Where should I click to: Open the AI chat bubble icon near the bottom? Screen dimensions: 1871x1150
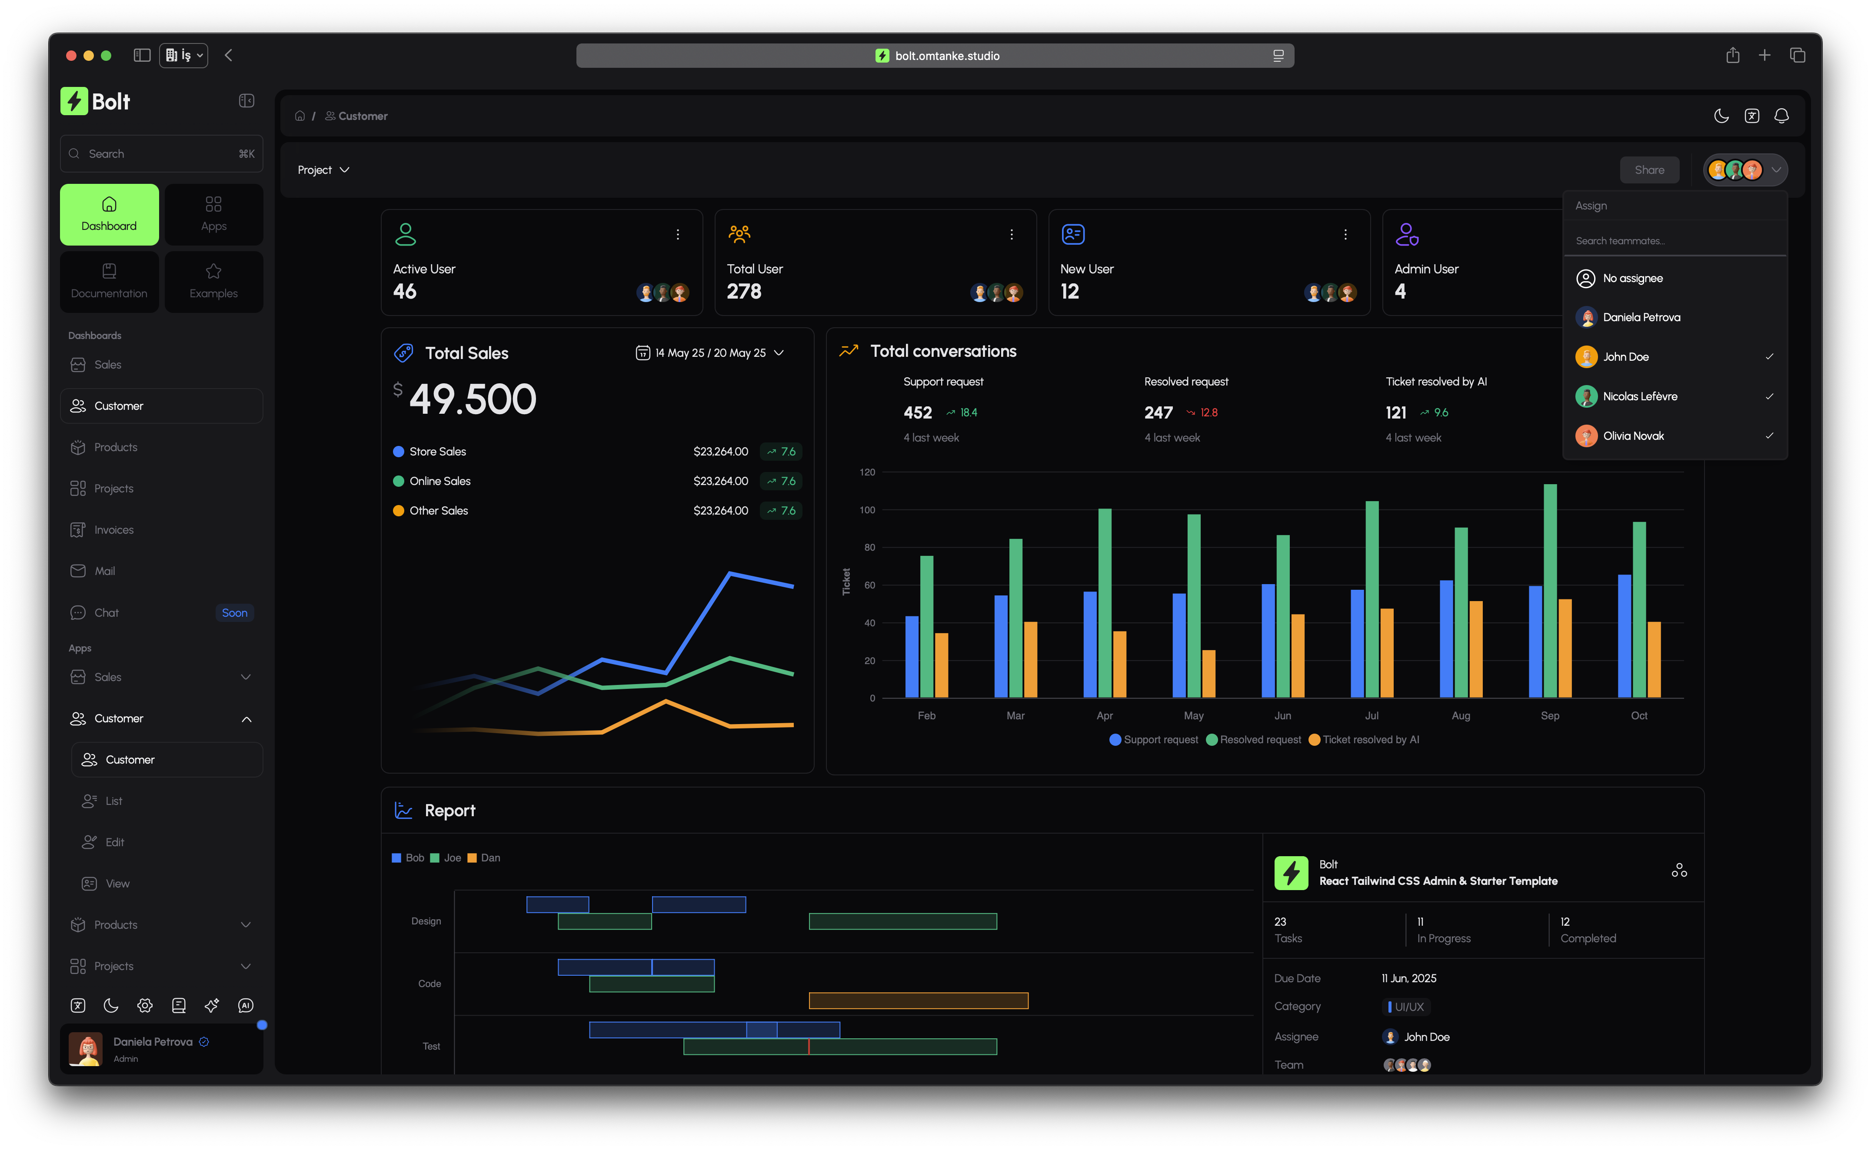(246, 1005)
